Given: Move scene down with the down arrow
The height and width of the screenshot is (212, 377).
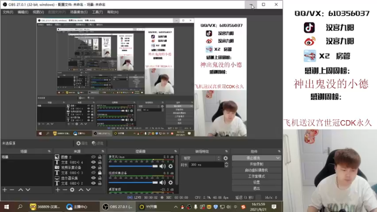Looking at the screenshot, I should 28,190.
